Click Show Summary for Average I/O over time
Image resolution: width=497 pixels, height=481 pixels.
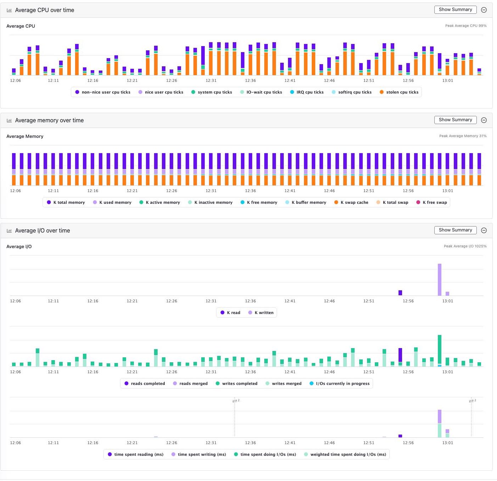(455, 230)
